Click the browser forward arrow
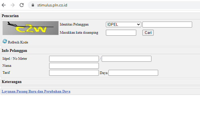The image size is (200, 115). [x=13, y=5]
